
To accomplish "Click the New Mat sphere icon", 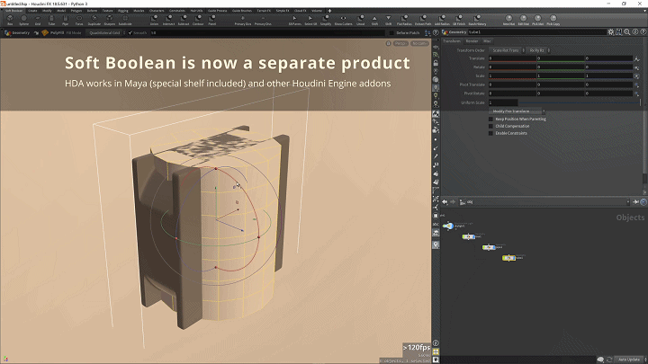I will [508, 18].
